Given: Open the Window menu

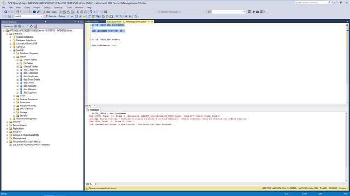Looking at the screenshot, I should (79, 7).
